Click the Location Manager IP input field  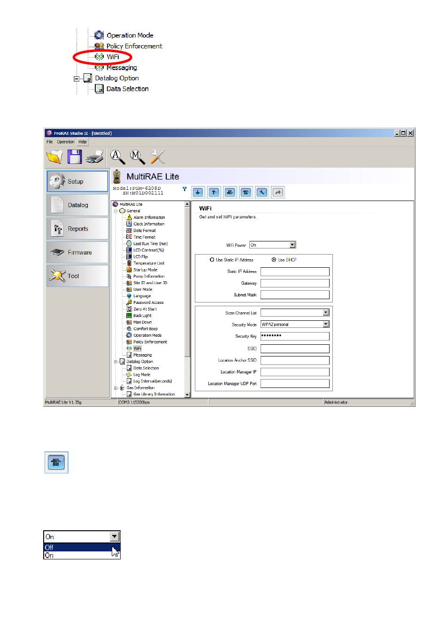295,372
